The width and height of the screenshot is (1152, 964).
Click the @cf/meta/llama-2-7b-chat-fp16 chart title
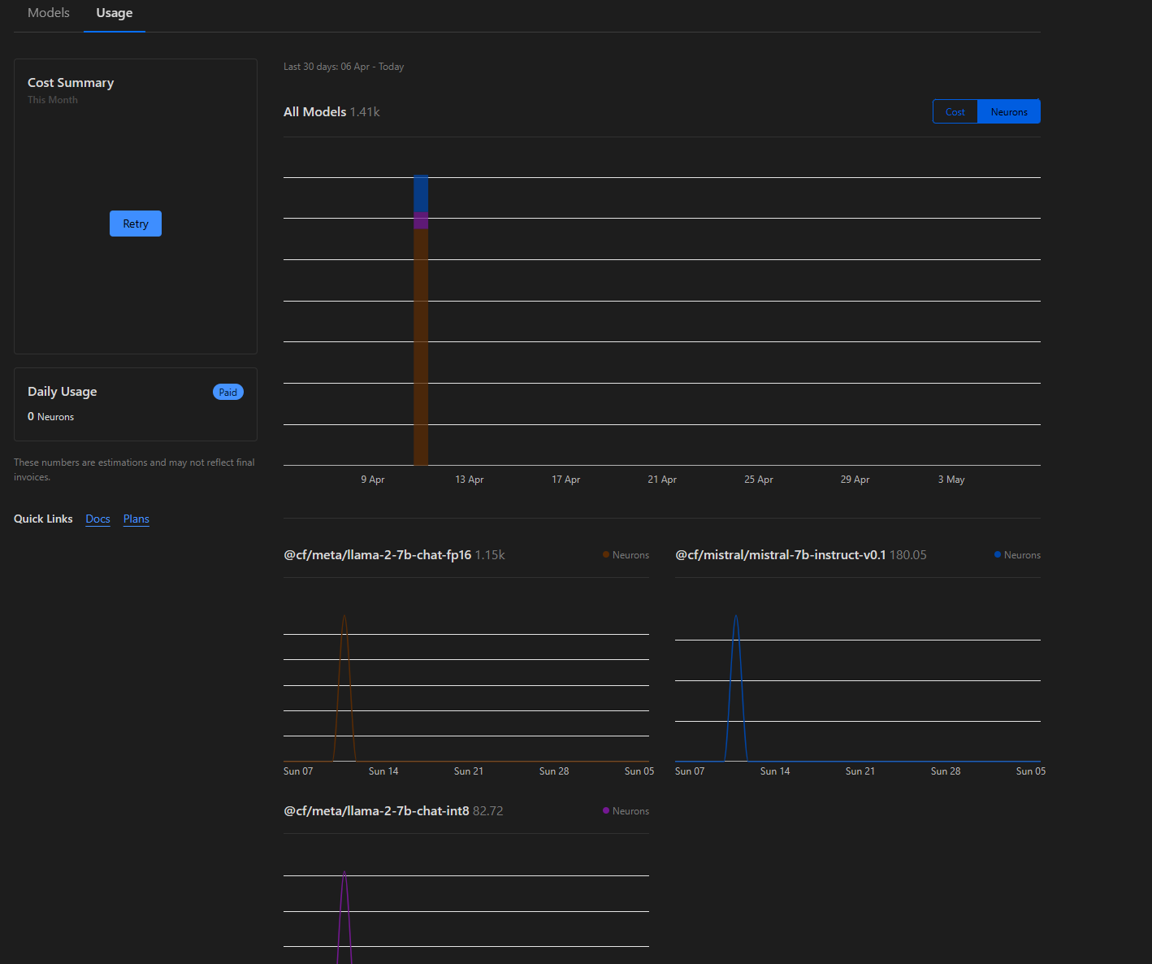[x=378, y=555]
